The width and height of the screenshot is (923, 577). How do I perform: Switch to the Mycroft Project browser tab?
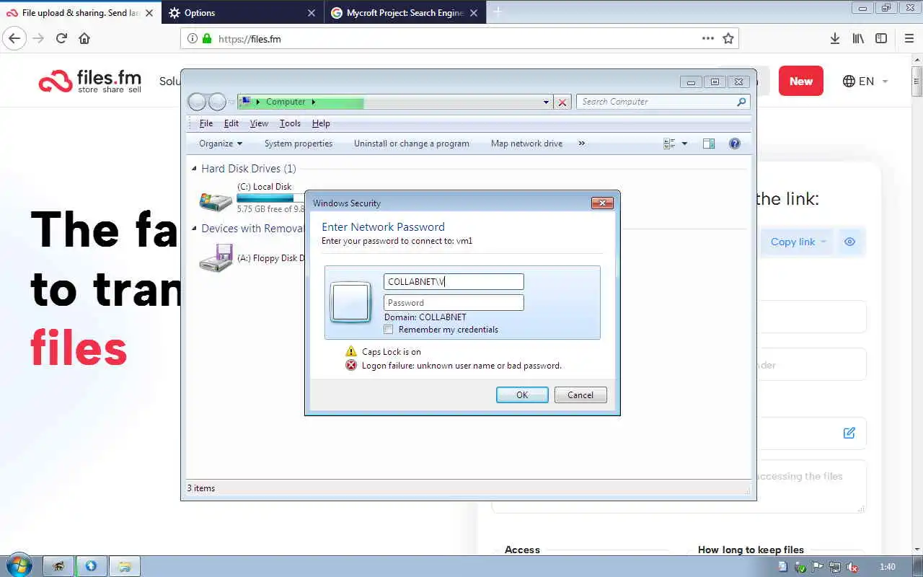click(405, 12)
